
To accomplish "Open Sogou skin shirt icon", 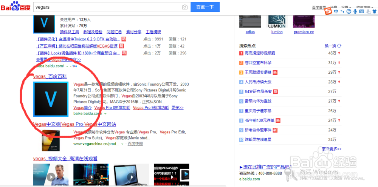I will click(374, 12).
